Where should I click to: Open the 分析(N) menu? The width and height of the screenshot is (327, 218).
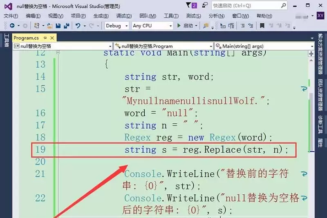[217, 16]
